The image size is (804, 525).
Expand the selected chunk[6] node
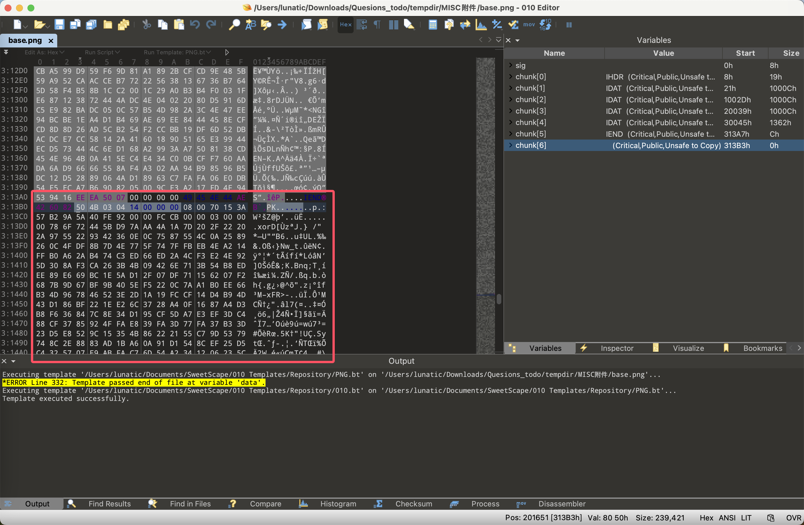(510, 145)
